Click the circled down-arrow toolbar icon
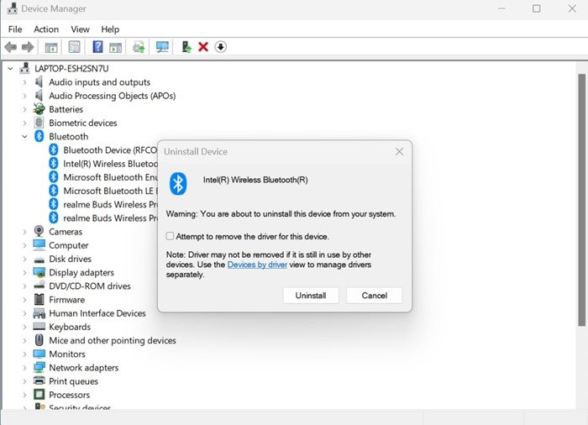This screenshot has width=588, height=425. (x=220, y=47)
